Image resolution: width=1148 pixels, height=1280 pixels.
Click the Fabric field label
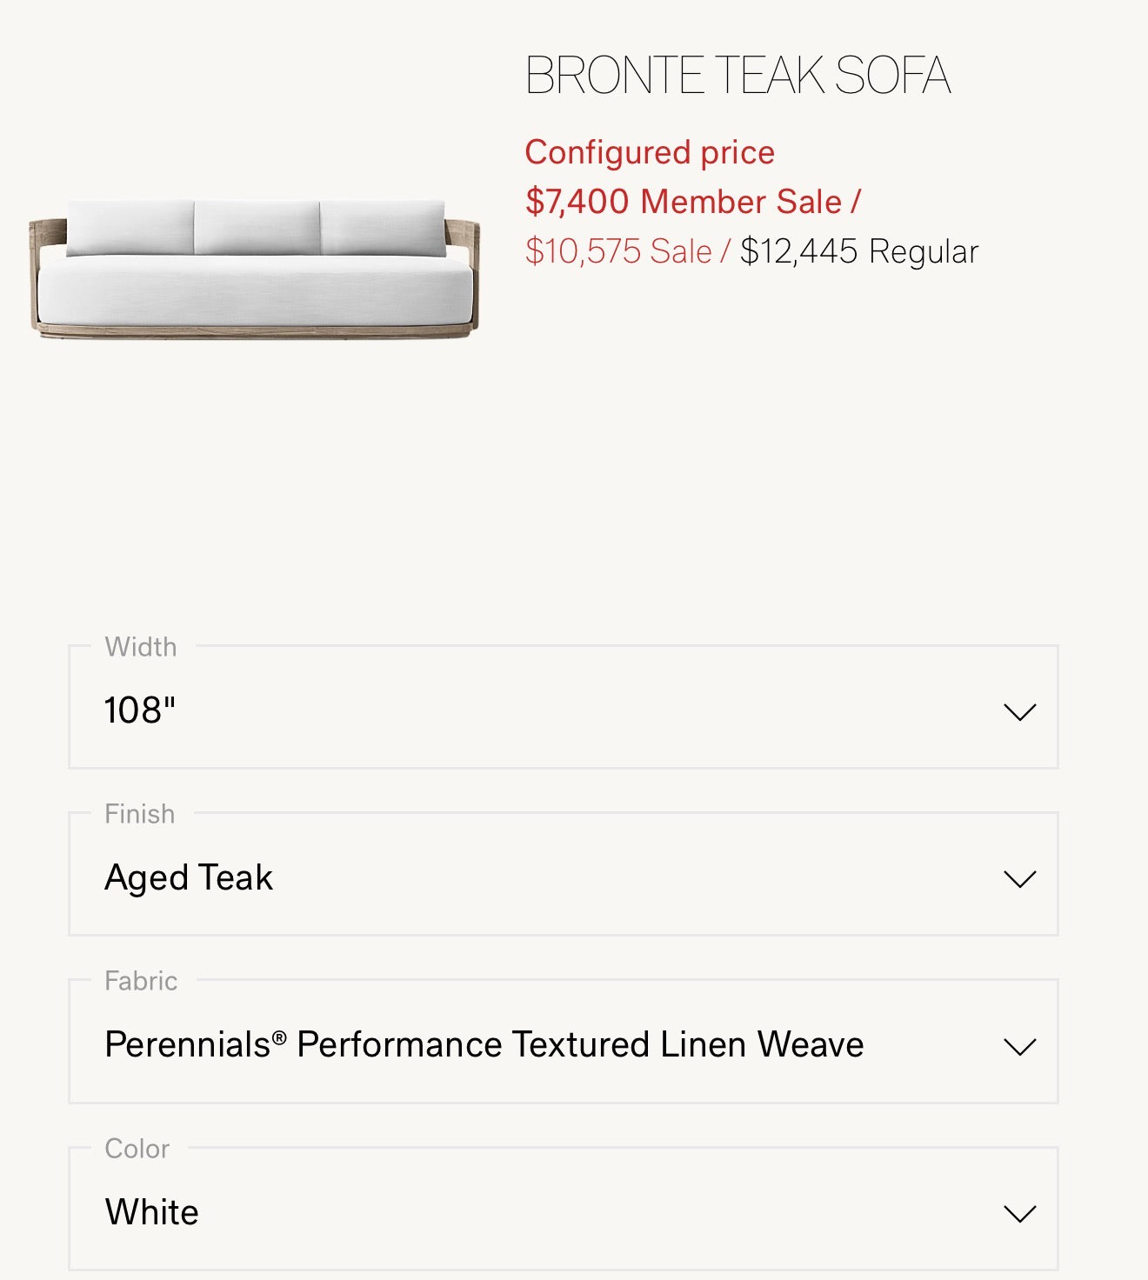(141, 981)
